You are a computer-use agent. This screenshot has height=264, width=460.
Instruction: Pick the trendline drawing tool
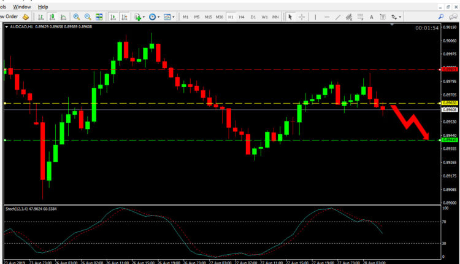click(338, 17)
